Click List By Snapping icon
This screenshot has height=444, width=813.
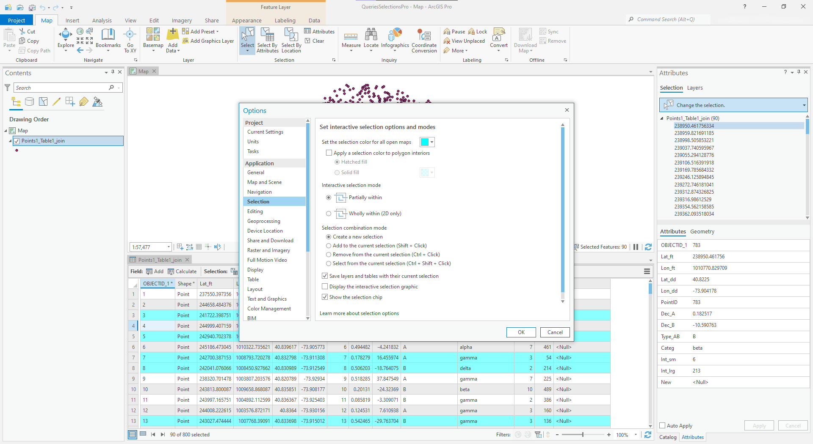pos(70,101)
